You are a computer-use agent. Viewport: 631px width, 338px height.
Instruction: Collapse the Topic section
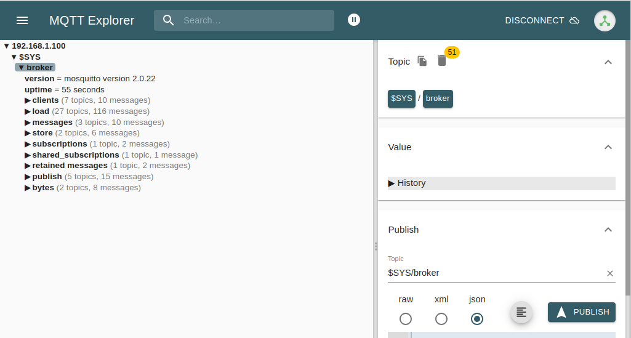608,62
